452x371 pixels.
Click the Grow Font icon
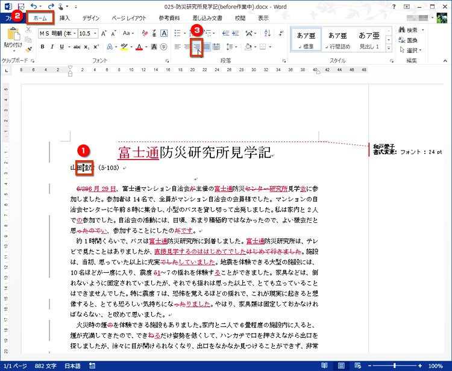tap(104, 33)
